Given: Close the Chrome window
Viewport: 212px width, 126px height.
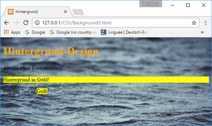Looking at the screenshot, I should (204, 5).
